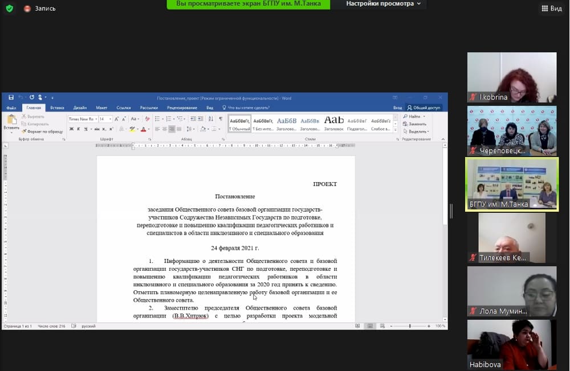Decrease font size with the small A icon

[x=124, y=119]
